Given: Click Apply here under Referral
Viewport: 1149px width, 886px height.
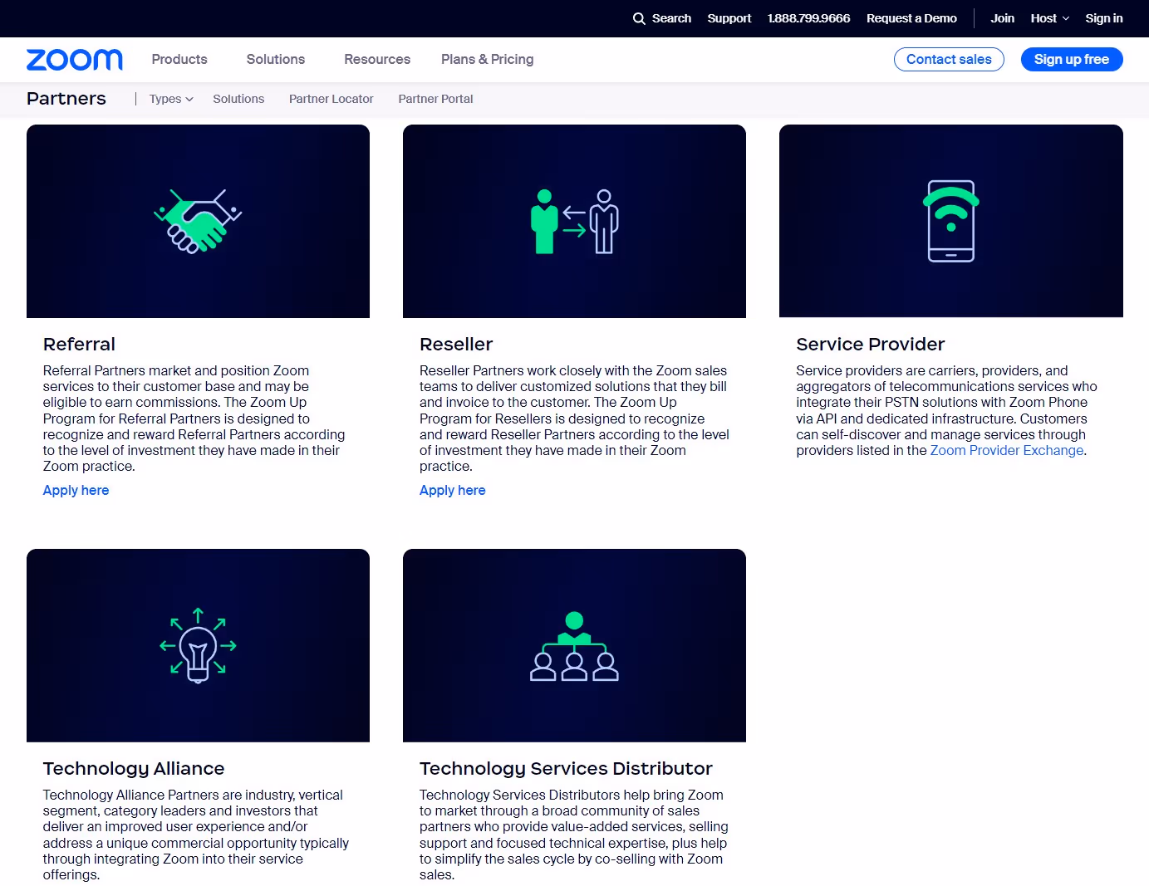Looking at the screenshot, I should [76, 491].
